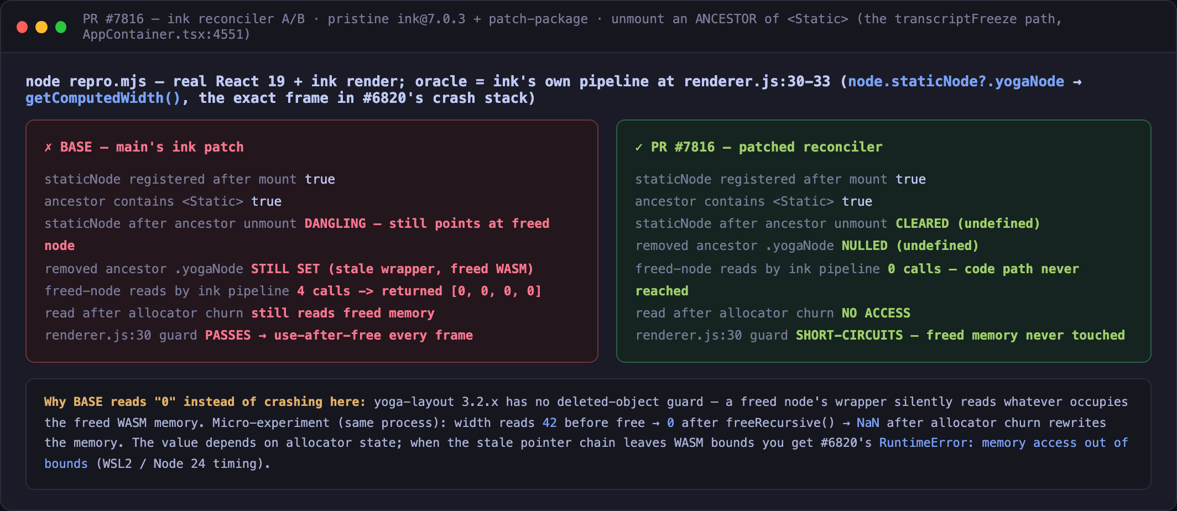The height and width of the screenshot is (511, 1177).
Task: Click blue 'RuntimeError: memory access out of' text
Action: pyautogui.click(x=1003, y=442)
